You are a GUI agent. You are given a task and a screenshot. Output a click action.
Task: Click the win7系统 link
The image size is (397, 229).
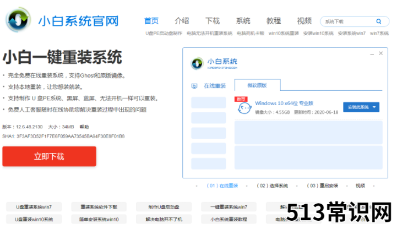point(379,34)
